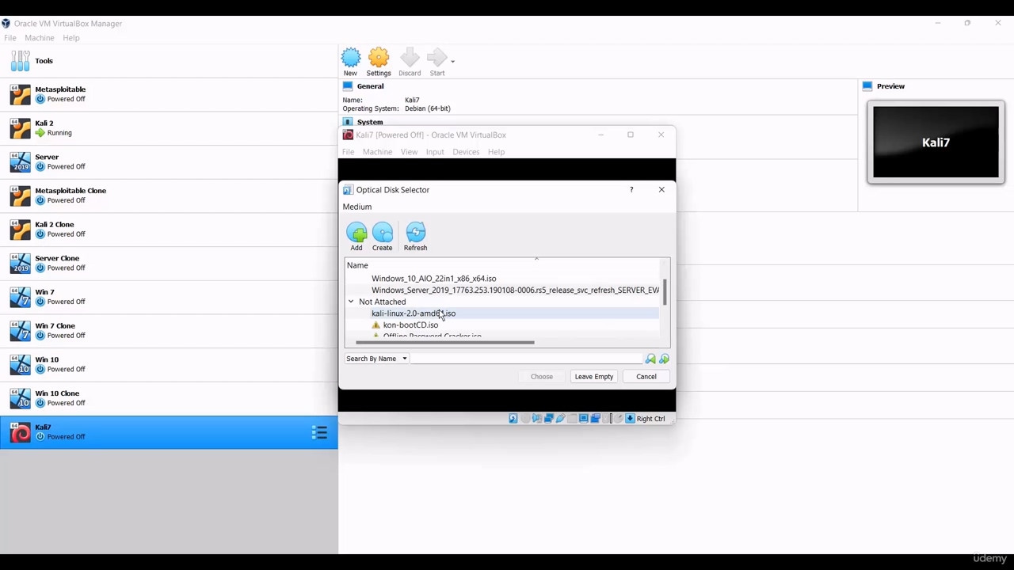Open the Start button dropdown arrow
Viewport: 1014px width, 570px height.
click(x=452, y=61)
